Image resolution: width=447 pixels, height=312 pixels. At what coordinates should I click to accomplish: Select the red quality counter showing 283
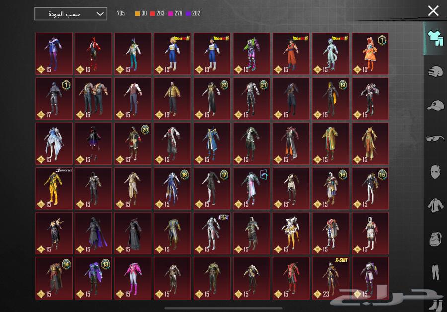click(157, 14)
